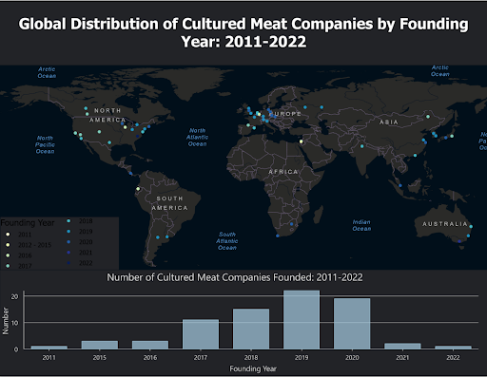Viewport: 487px width, 377px height.
Task: Click the main dashboard title text
Action: 243,33
